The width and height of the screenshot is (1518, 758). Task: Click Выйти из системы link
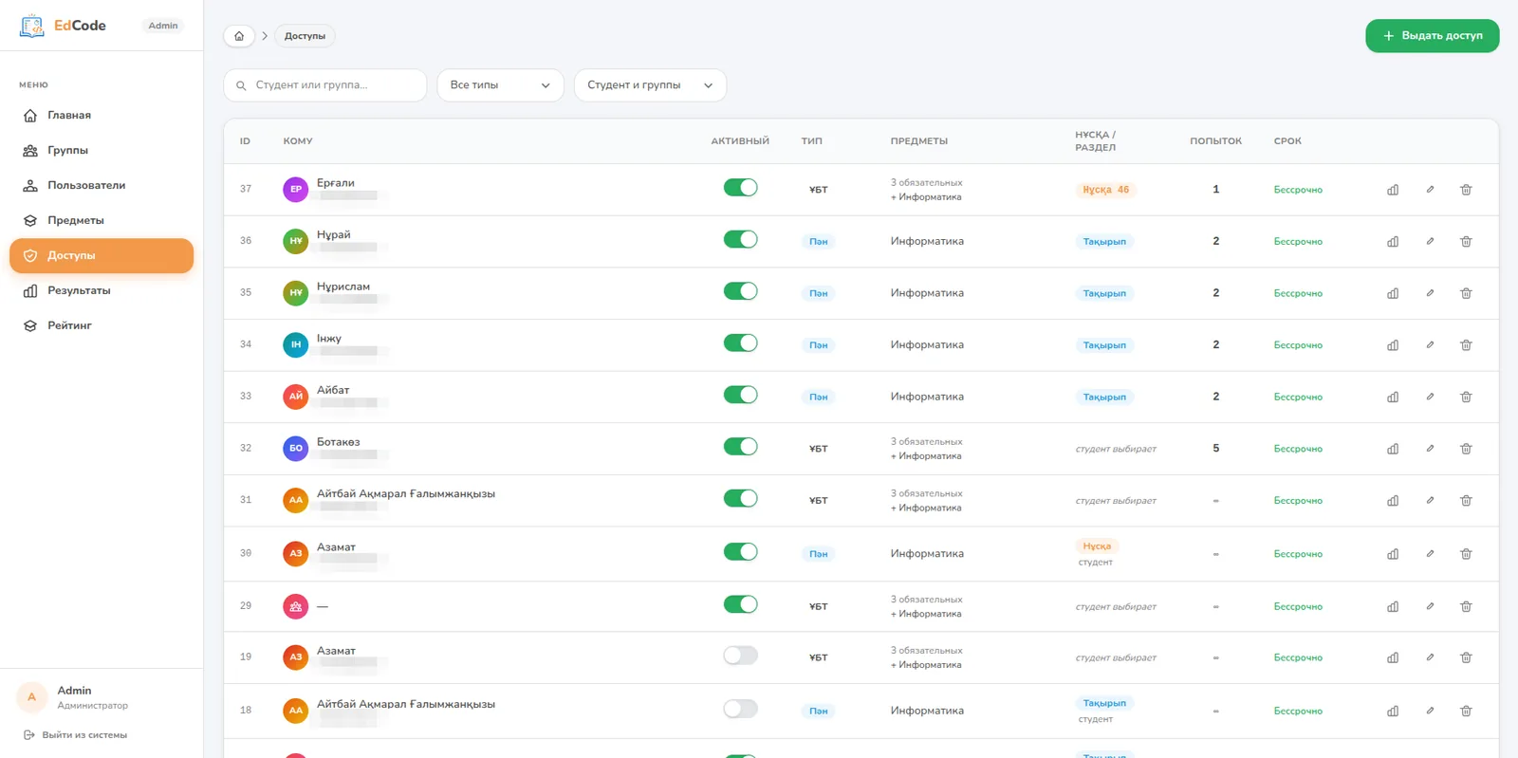(x=75, y=735)
